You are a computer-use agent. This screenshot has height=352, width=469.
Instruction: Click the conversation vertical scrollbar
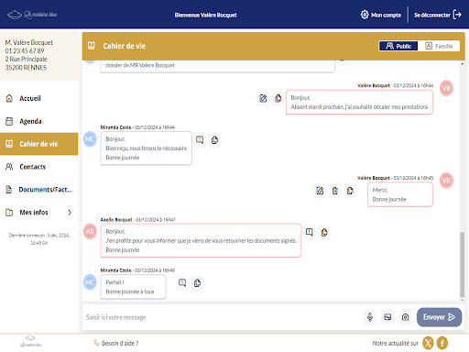click(462, 264)
